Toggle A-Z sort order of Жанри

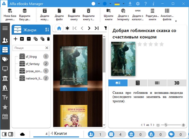[47, 29]
